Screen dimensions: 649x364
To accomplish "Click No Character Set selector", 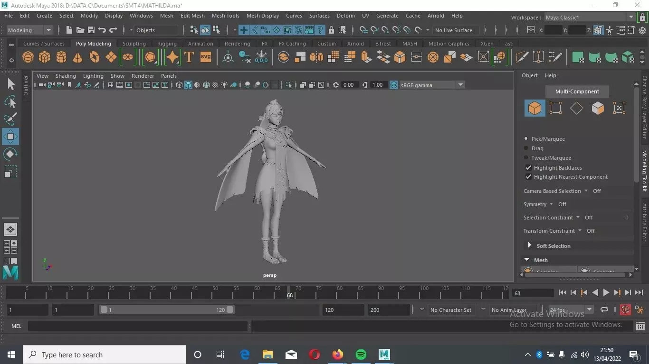I will coord(451,309).
